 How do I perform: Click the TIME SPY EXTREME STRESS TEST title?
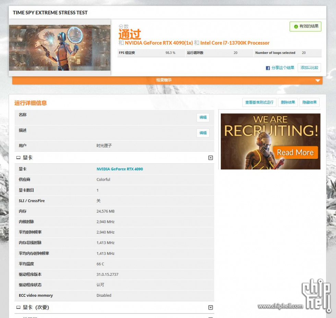50,13
